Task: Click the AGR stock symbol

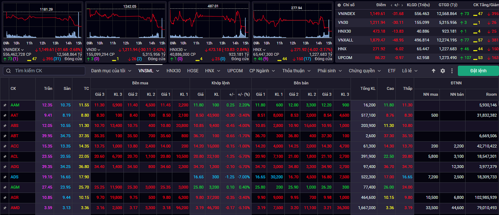Action: point(15,197)
